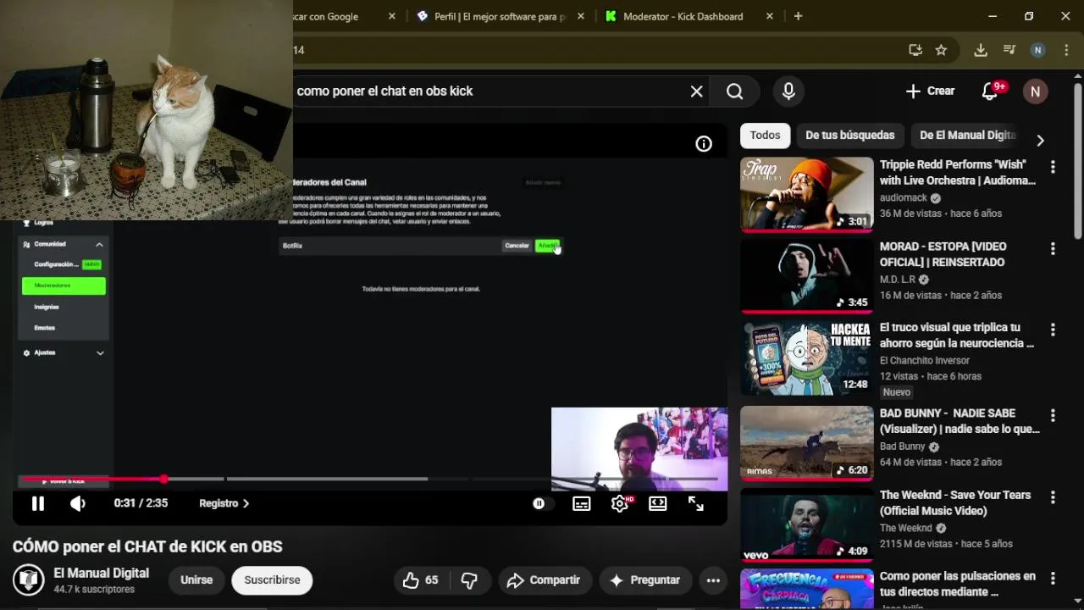Viewport: 1084px width, 610px height.
Task: Mute the video volume speaker icon
Action: (78, 503)
